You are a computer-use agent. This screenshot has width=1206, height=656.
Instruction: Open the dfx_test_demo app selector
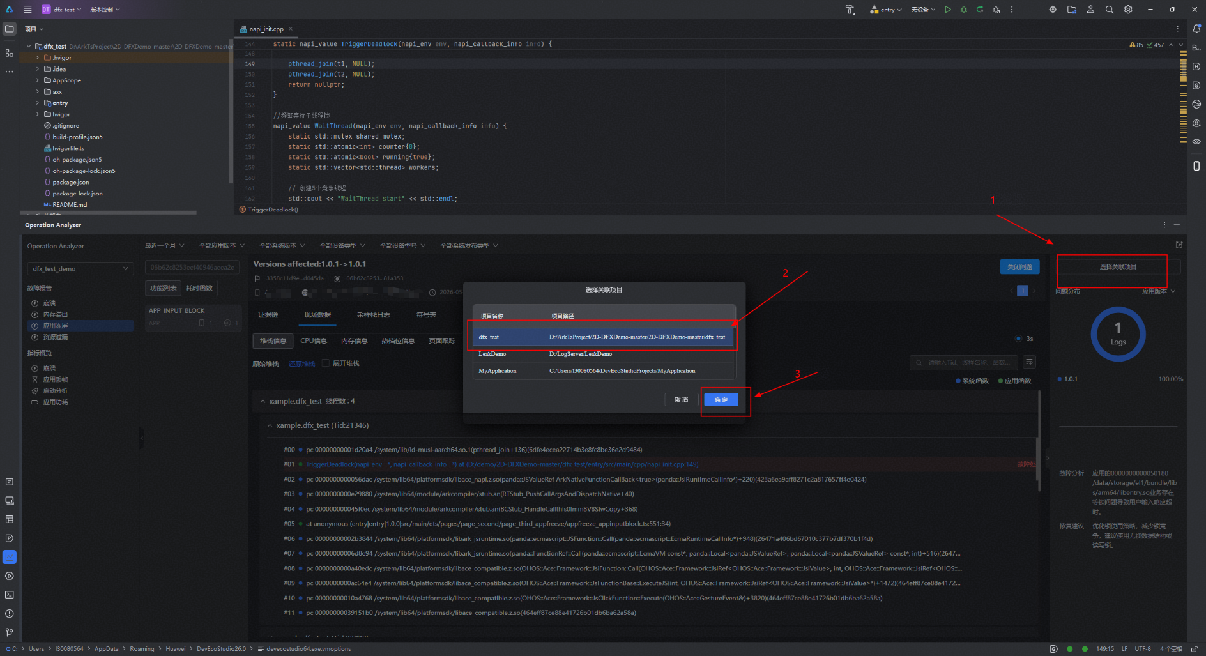click(x=80, y=269)
